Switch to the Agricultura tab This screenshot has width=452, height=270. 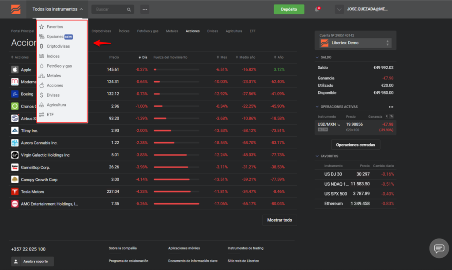pyautogui.click(x=234, y=31)
